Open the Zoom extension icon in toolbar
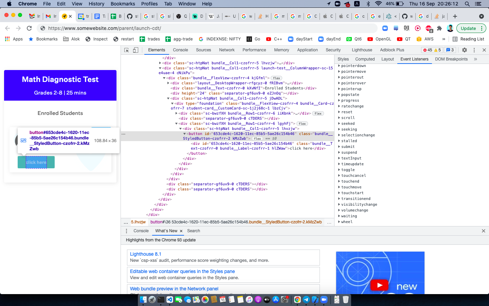The width and height of the screenshot is (489, 306). (x=385, y=28)
